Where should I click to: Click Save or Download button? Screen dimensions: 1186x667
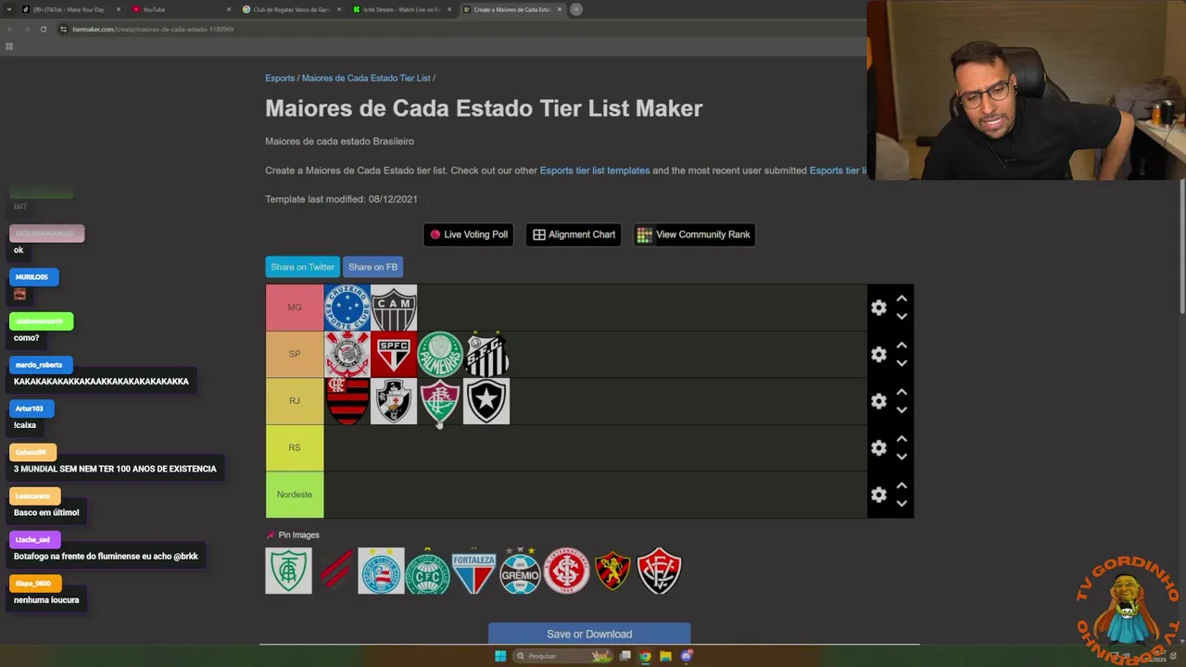pos(589,634)
